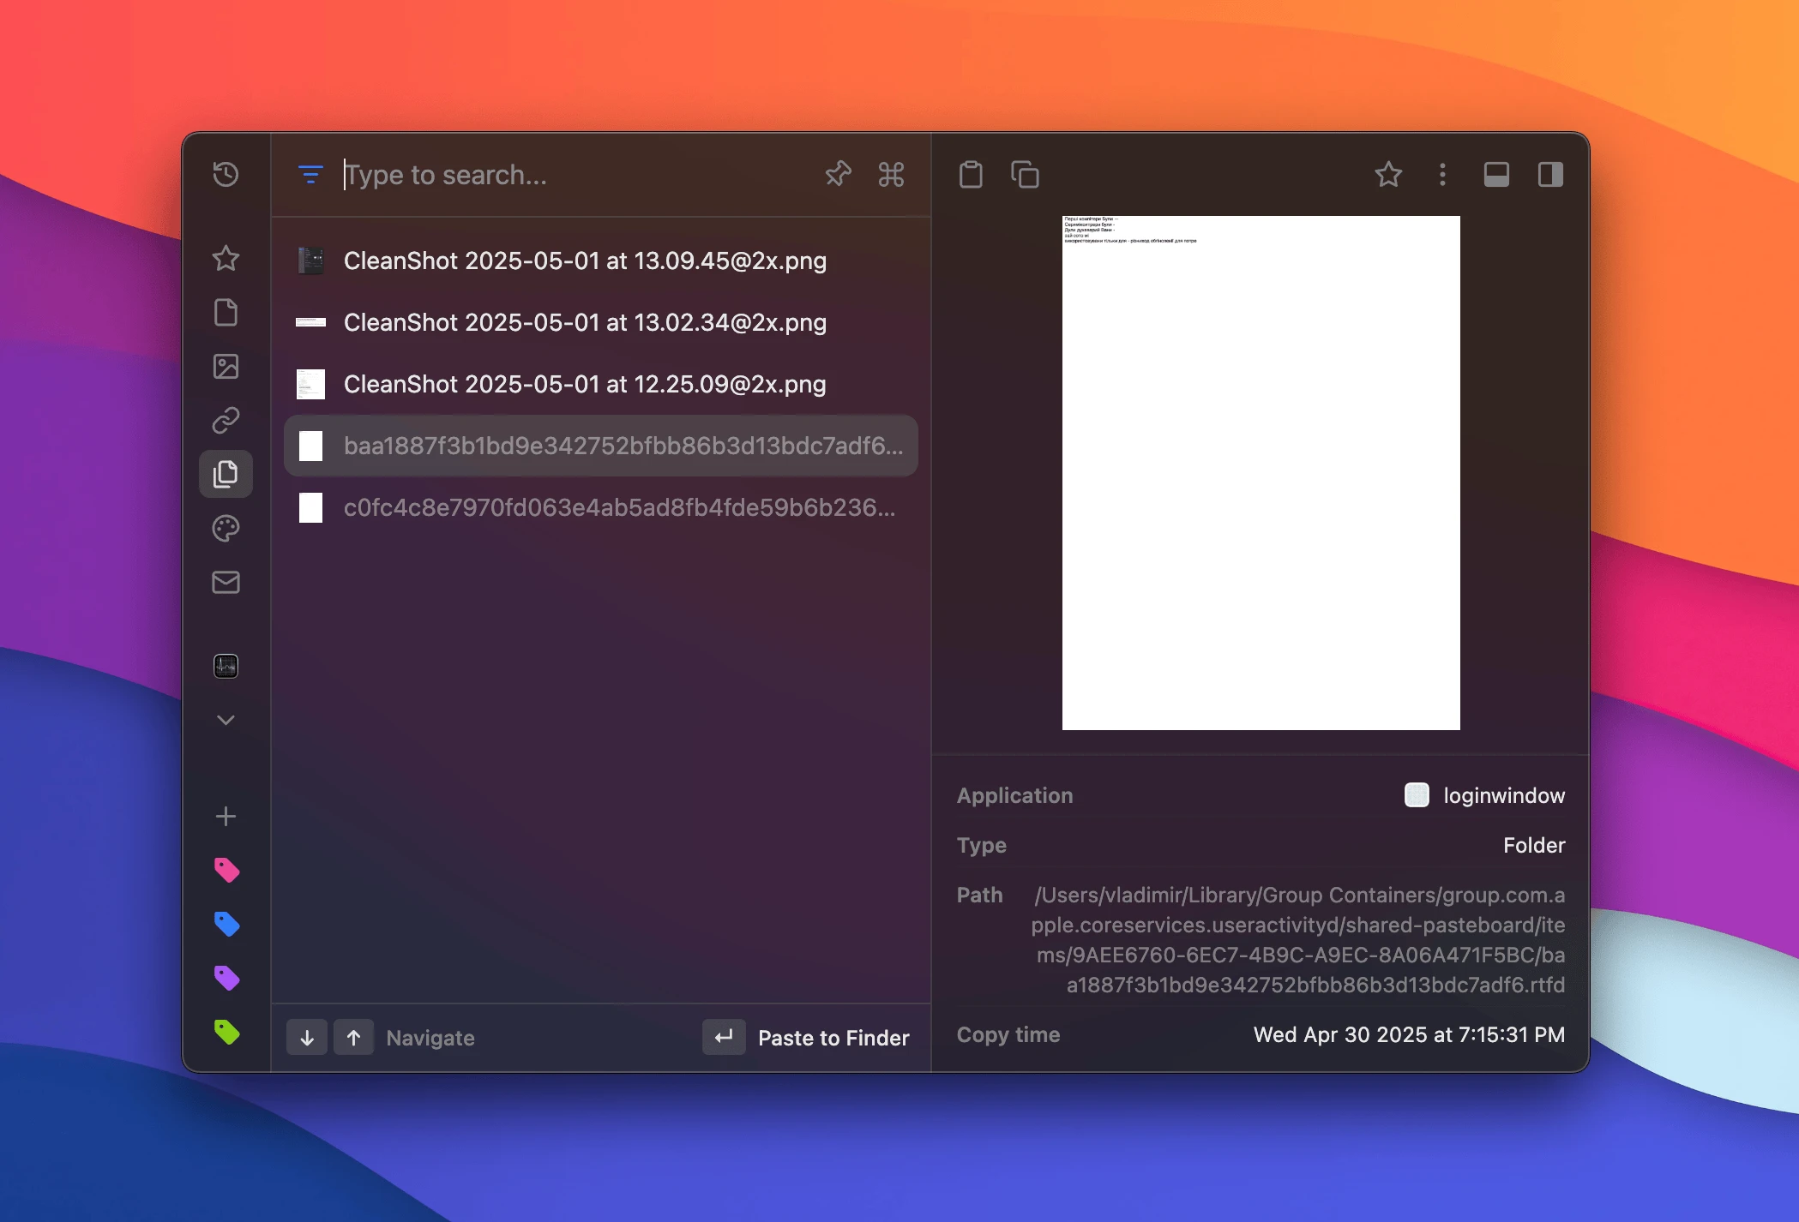Screen dimensions: 1799x1222
Task: Open the favorites star in sidebar
Action: 226,258
